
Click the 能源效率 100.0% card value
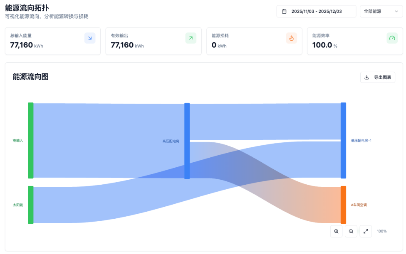point(322,45)
